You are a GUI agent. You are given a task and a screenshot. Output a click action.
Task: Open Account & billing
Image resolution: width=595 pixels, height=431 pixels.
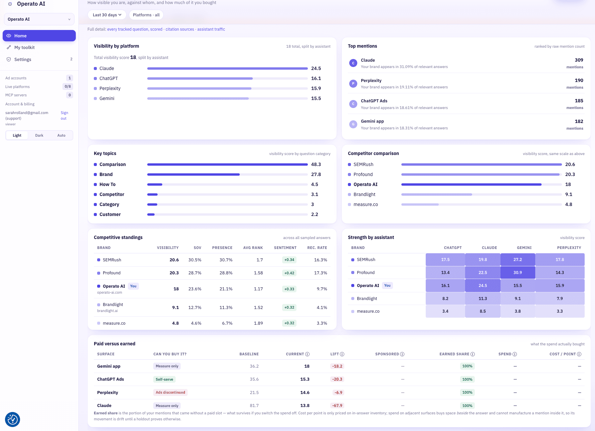[x=20, y=104]
